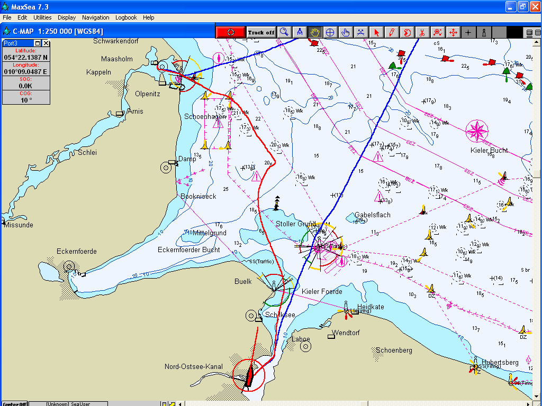
Task: Click the Stoller Grund label on chart
Action: (295, 224)
